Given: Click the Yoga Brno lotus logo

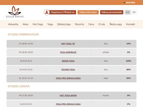Looking at the screenshot, I should coord(15,12).
